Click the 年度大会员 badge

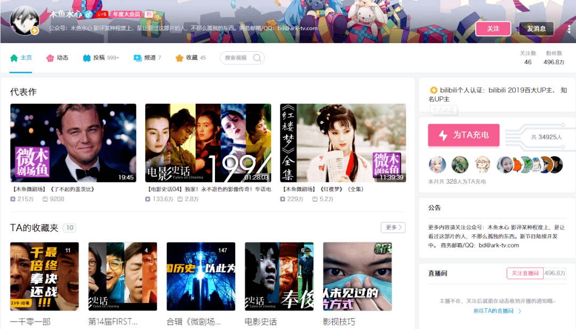click(126, 14)
